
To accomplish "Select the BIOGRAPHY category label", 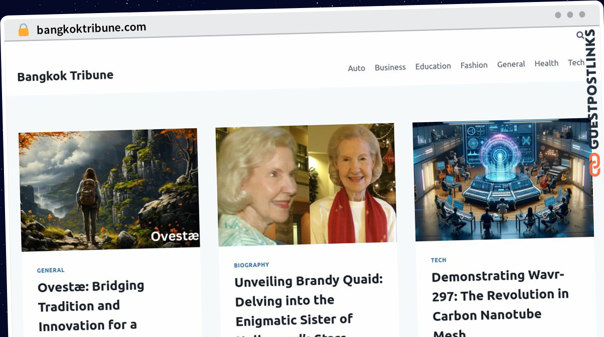I will (252, 265).
